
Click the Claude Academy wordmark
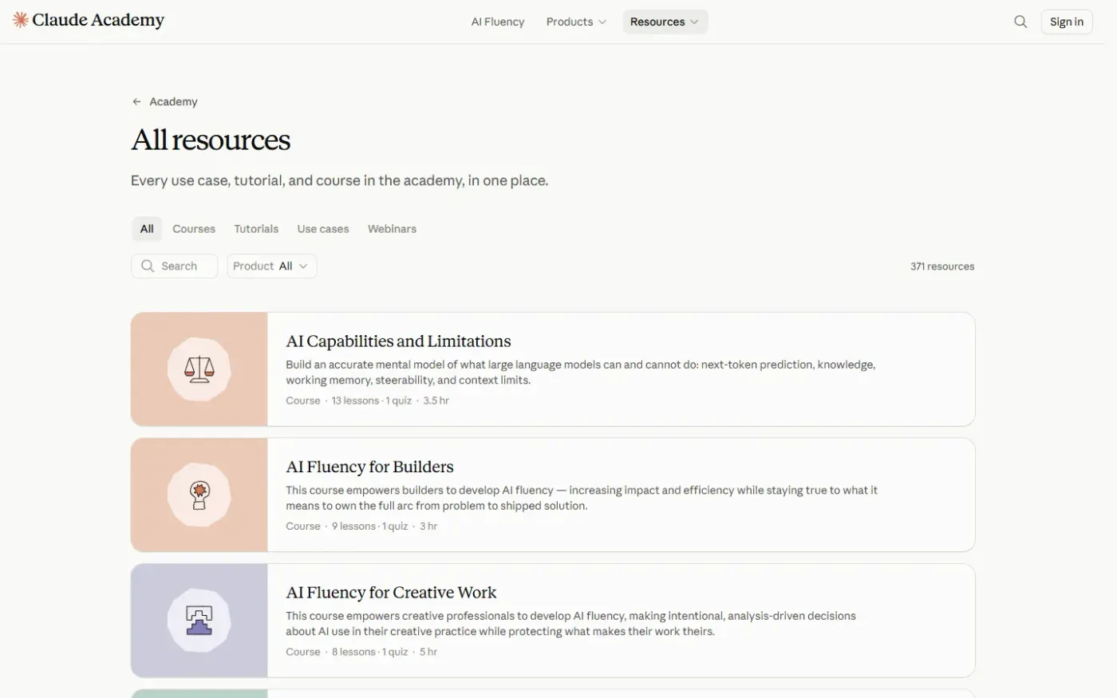pyautogui.click(x=98, y=20)
